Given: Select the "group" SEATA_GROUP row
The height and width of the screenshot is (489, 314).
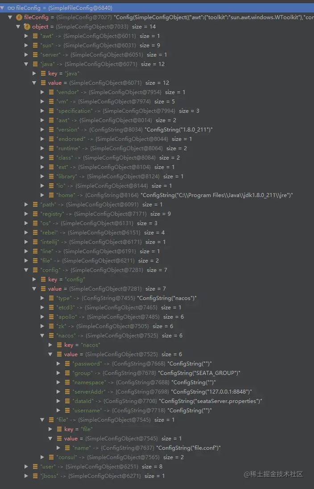Looking at the screenshot, I should coord(157,373).
